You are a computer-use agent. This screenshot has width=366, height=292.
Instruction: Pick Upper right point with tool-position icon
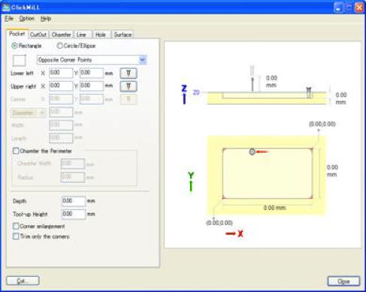(x=129, y=87)
